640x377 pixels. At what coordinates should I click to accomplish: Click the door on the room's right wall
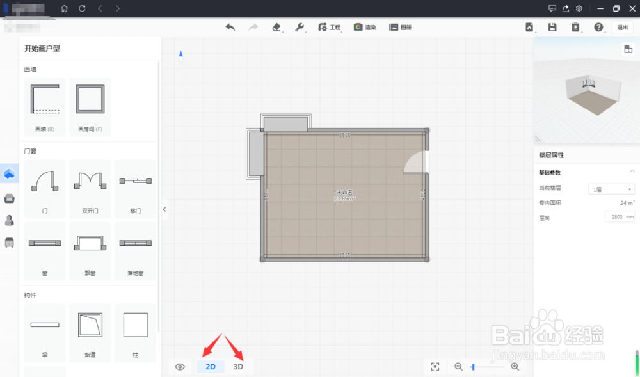tap(417, 162)
